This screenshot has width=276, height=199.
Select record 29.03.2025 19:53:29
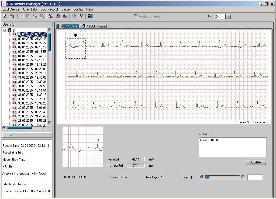pyautogui.click(x=32, y=121)
